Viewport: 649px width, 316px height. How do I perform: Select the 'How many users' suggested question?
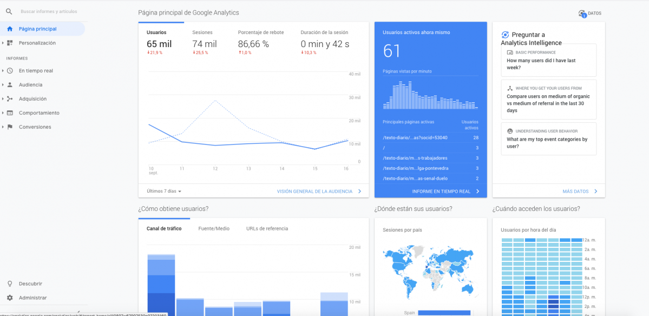tap(548, 60)
